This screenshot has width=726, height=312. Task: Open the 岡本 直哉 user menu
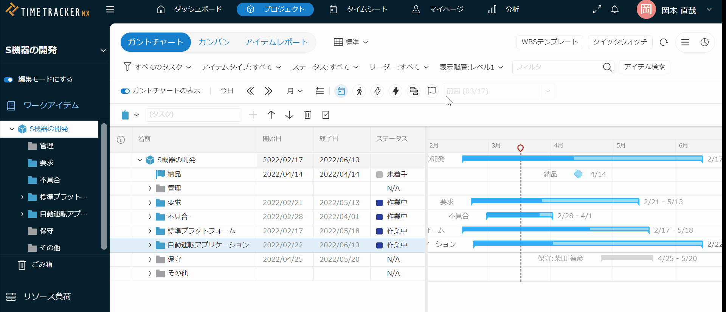(675, 10)
